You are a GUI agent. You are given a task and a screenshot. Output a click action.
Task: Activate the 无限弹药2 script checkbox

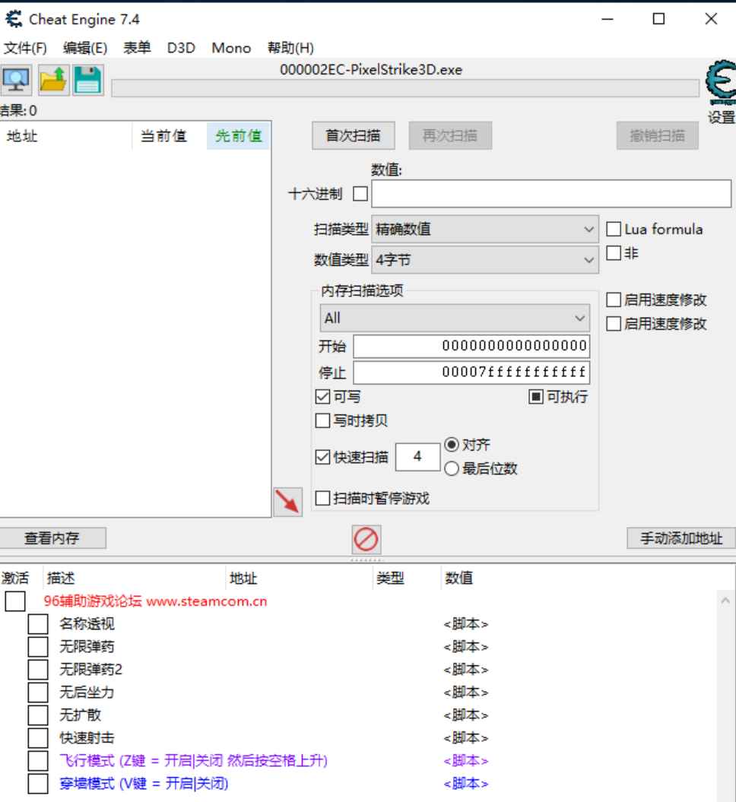click(38, 670)
